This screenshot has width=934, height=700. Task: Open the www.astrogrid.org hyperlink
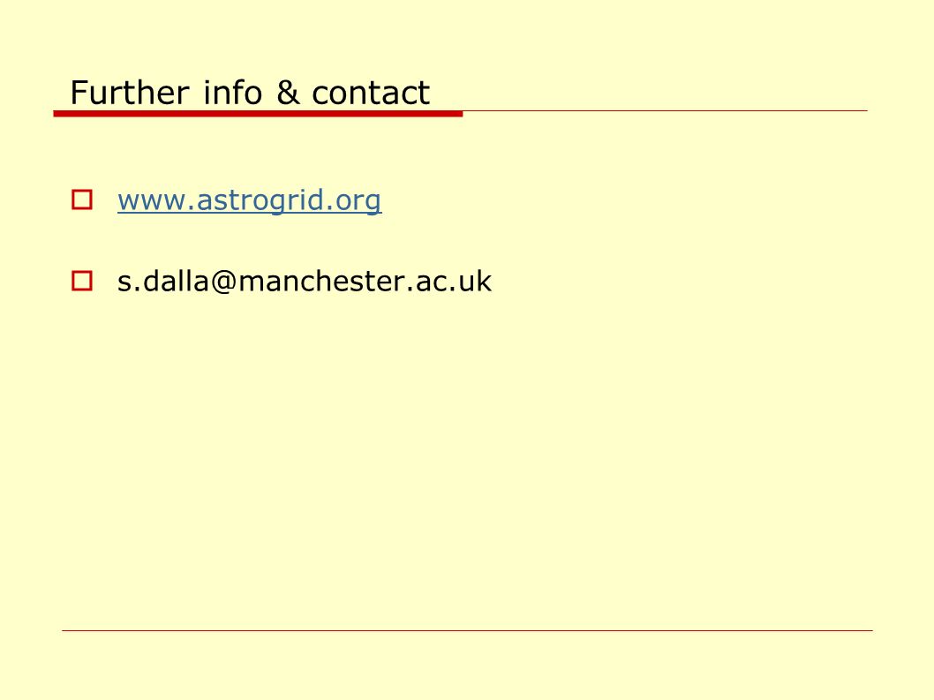[250, 201]
